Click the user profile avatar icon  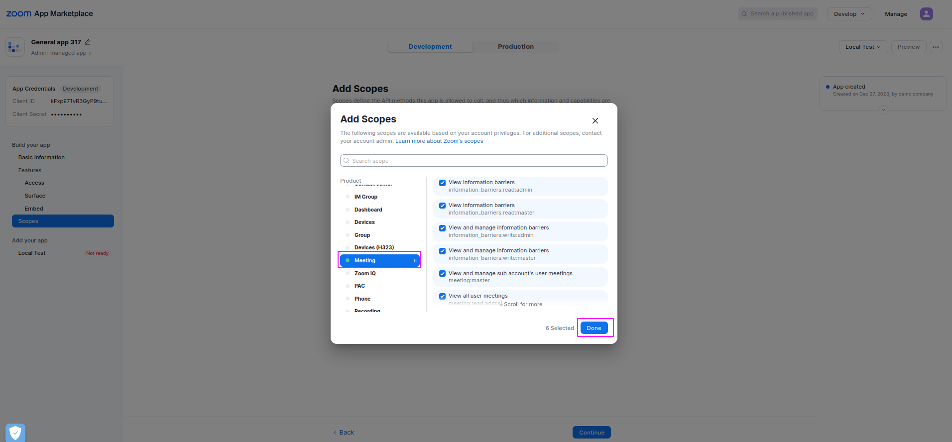tap(926, 14)
